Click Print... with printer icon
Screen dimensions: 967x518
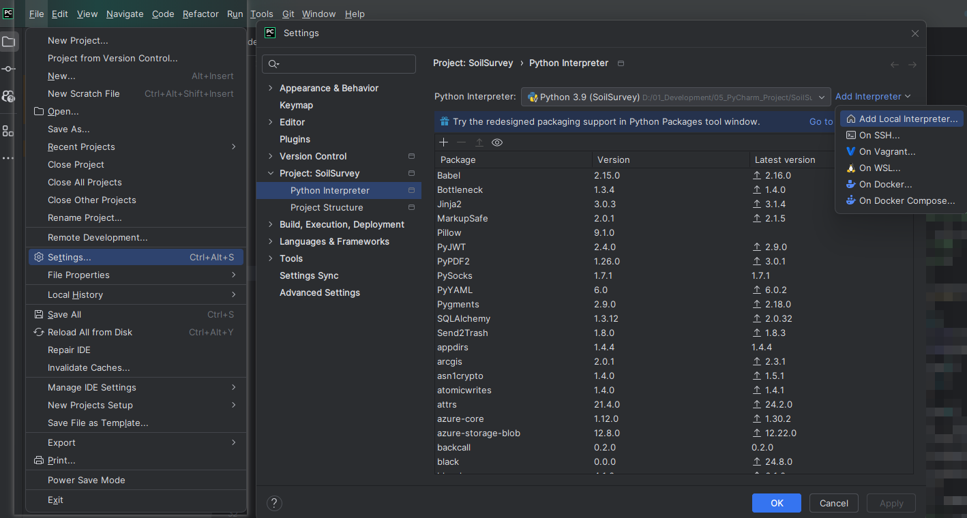[136, 460]
